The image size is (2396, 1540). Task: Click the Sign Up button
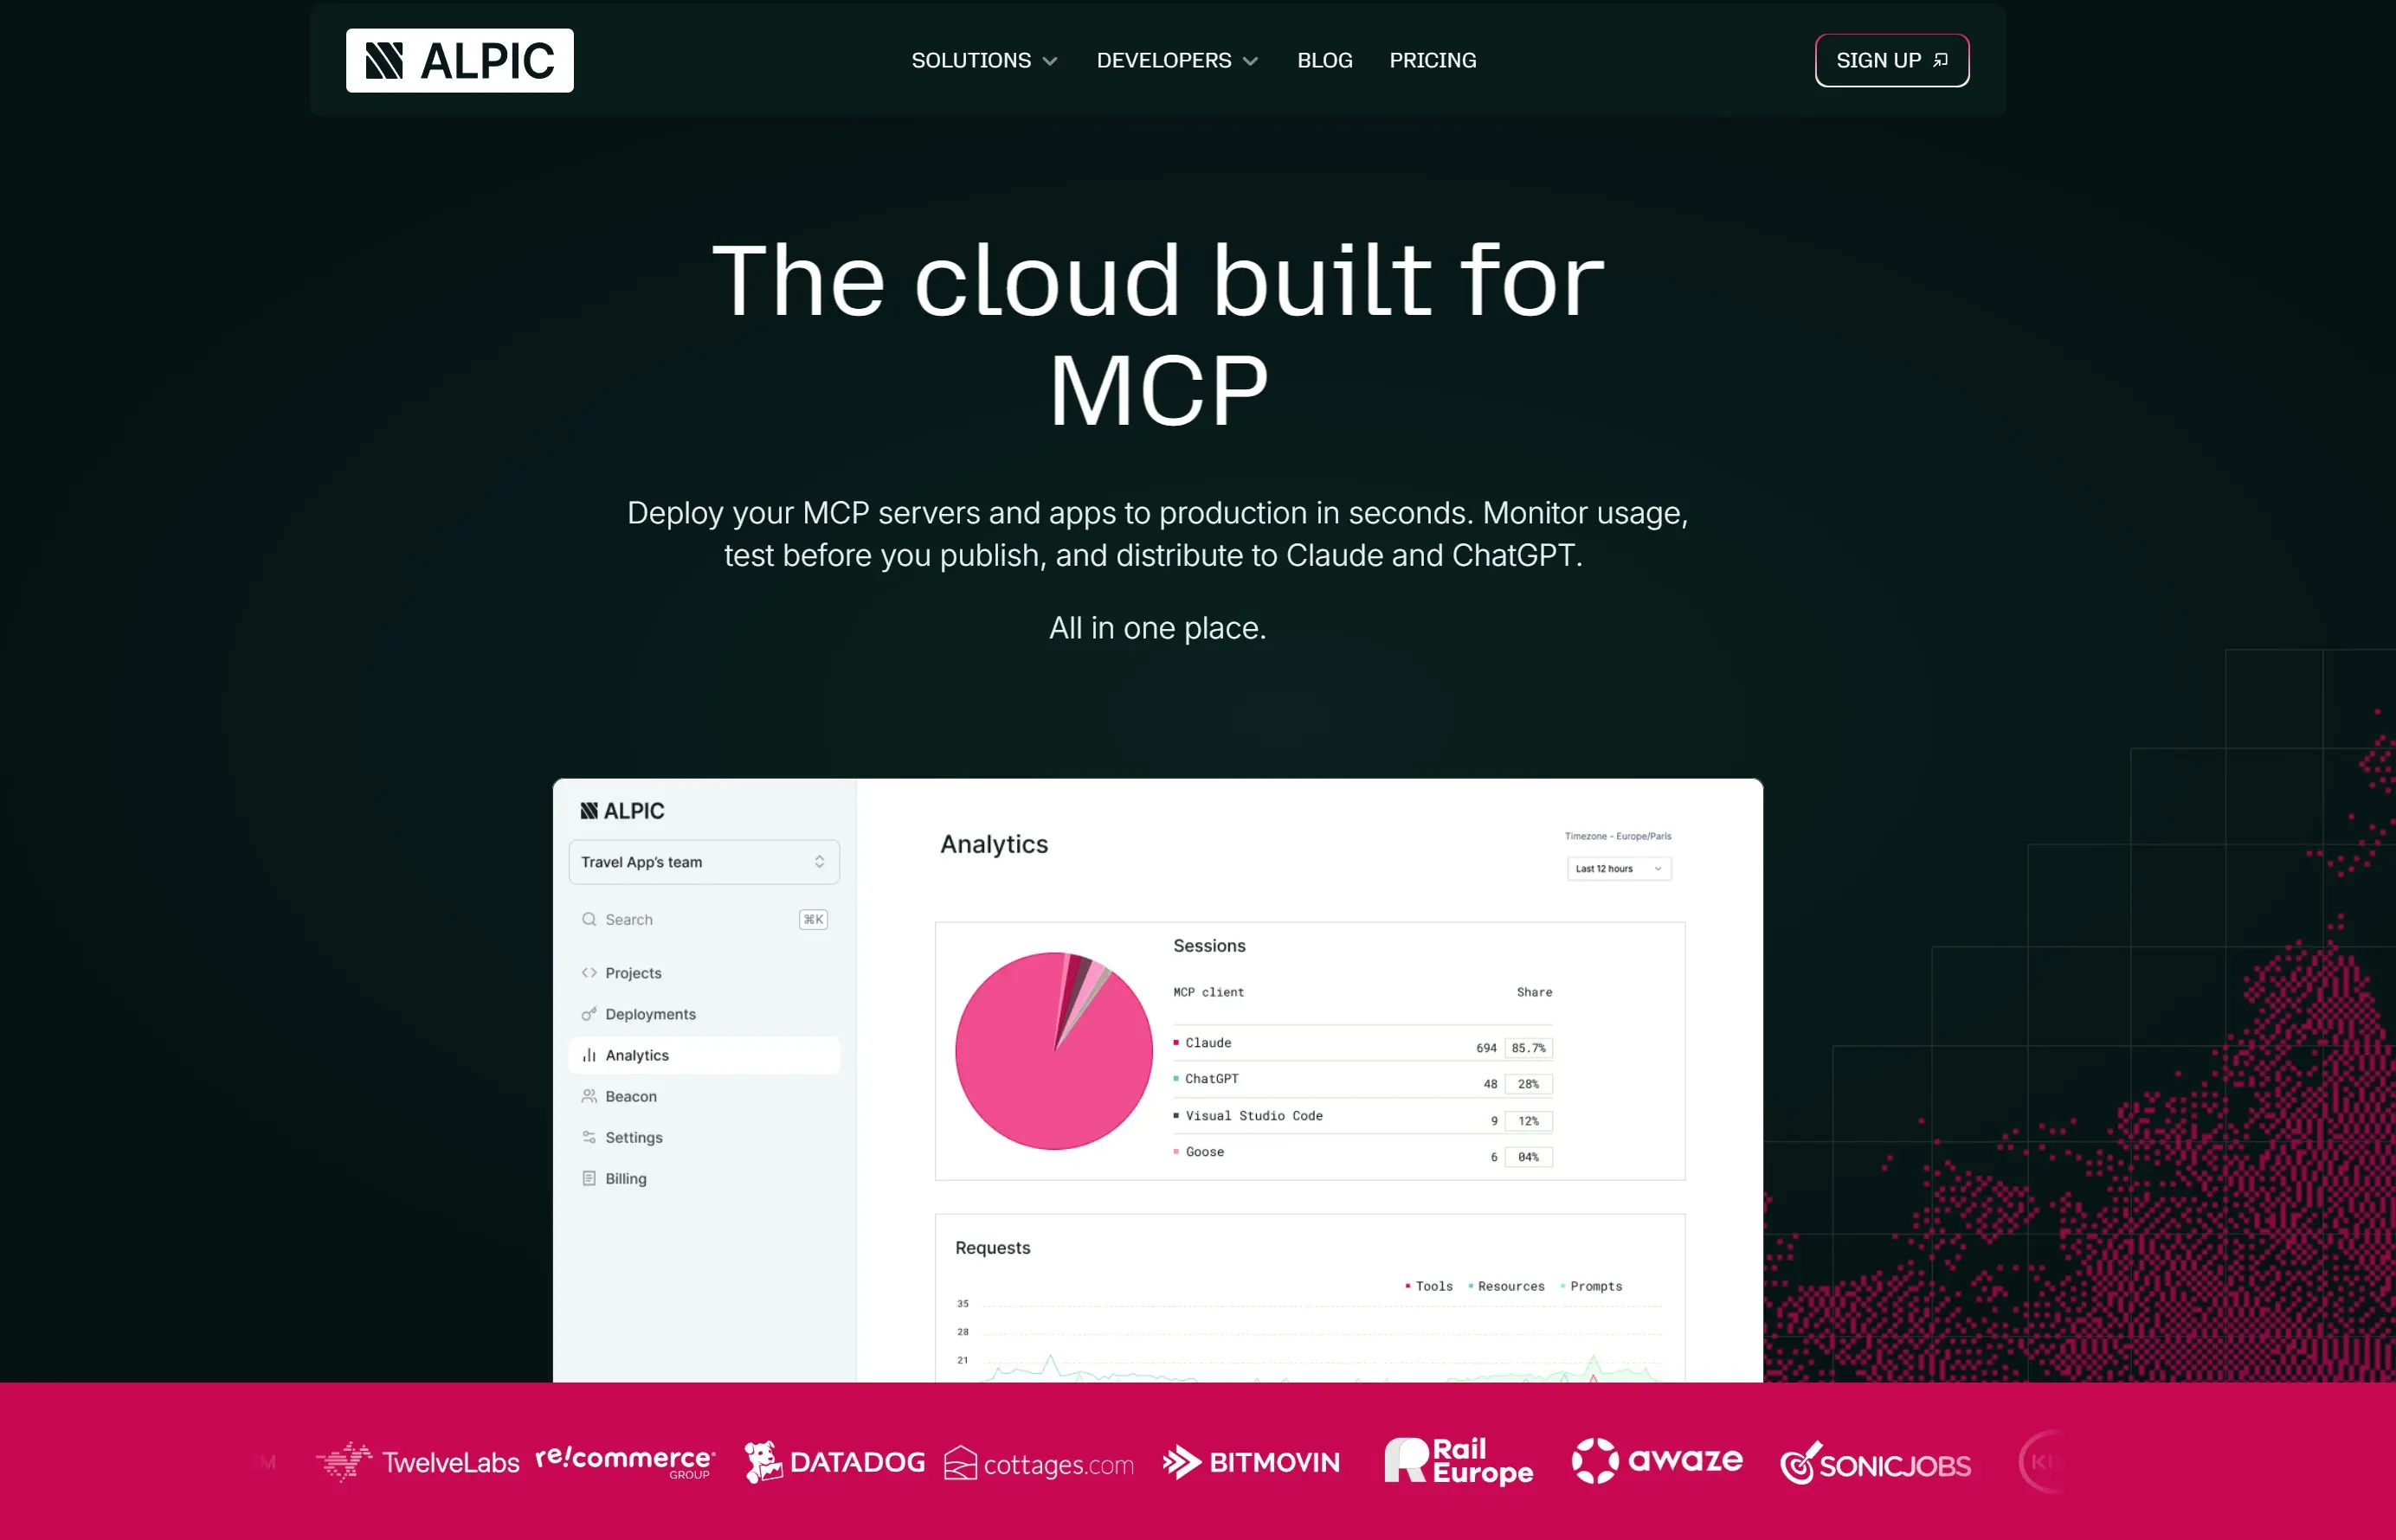[x=1892, y=61]
